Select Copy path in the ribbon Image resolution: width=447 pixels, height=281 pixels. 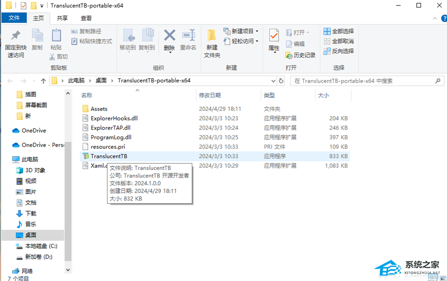(x=86, y=32)
